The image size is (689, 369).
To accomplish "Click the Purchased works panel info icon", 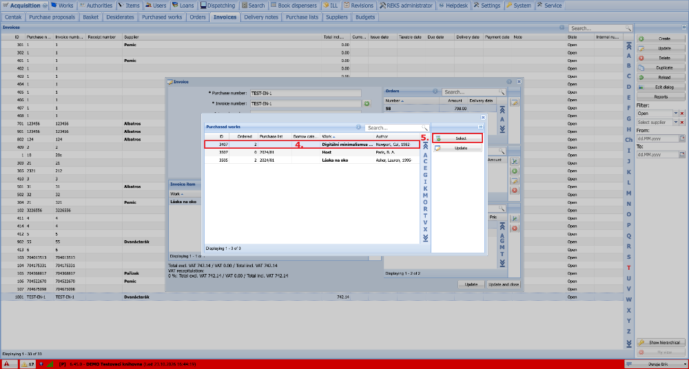I will pyautogui.click(x=358, y=127).
